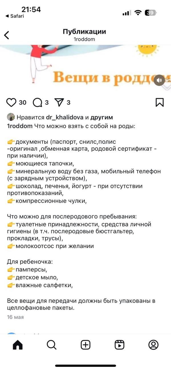Tap the '16 мая' post date
This screenshot has width=171, height=370.
(15, 317)
